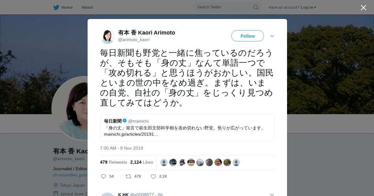Screen dimensions: 374x196
Task: Click the reply speech bubble icon
Action: coord(103,176)
